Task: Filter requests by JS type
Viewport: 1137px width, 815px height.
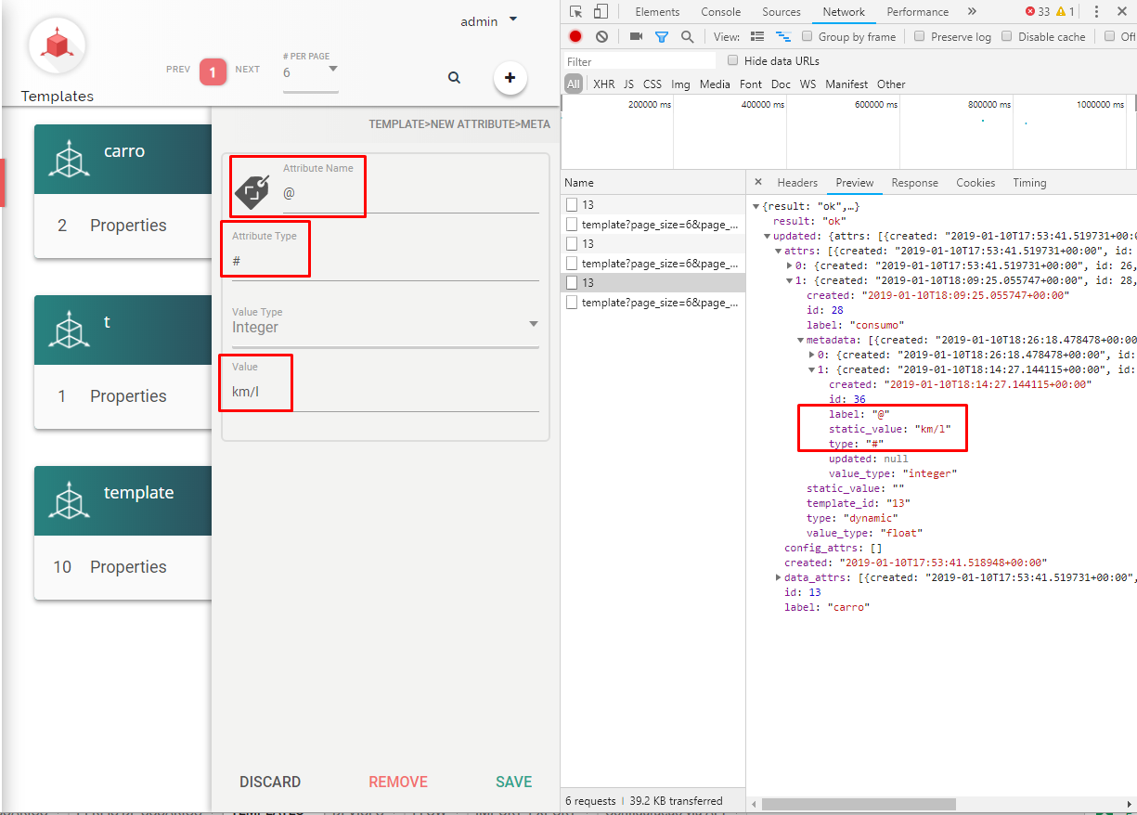Action: 629,84
